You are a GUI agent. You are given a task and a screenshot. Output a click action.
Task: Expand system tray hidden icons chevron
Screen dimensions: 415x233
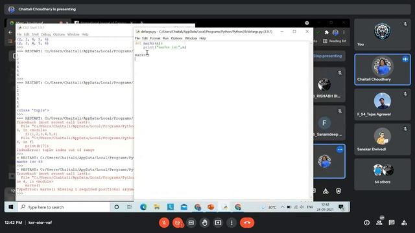click(283, 207)
